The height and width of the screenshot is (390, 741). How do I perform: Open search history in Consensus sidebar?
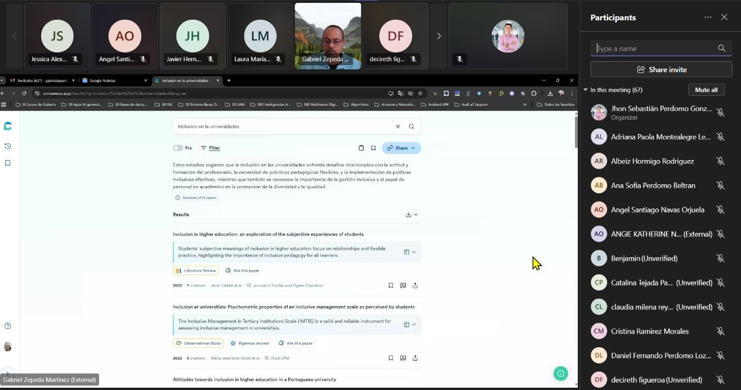click(8, 146)
